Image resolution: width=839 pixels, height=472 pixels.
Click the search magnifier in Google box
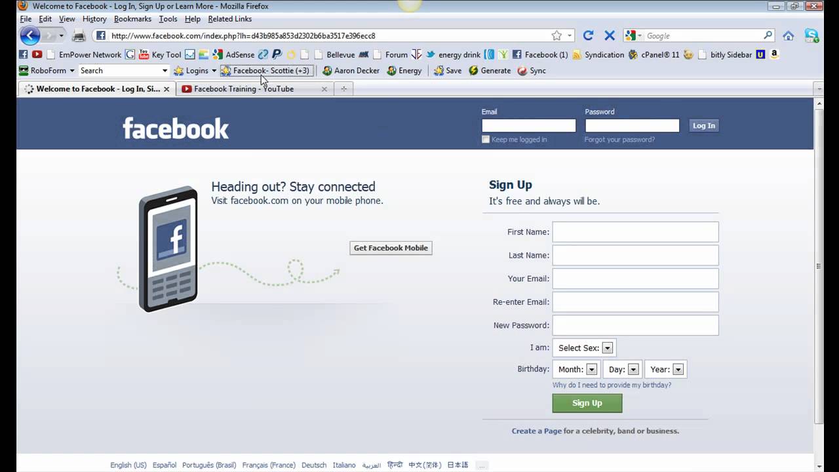pos(768,35)
